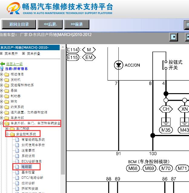Click BCM (车身控制模块) label in diagram
Viewport: 189px width, 193px height.
(149, 162)
